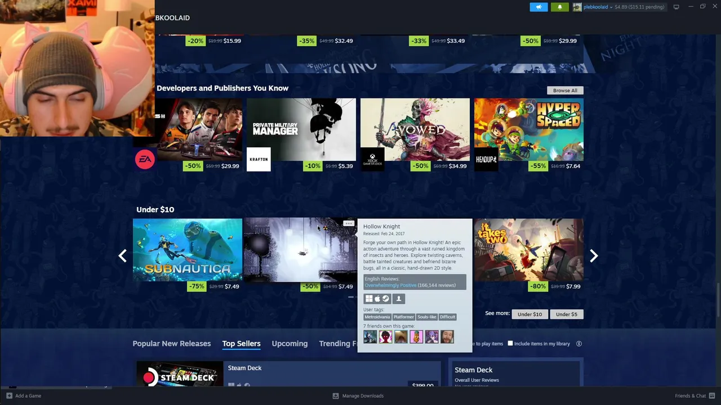Screen dimensions: 721x405
Task: Open wallet balance $4.89
Action: pyautogui.click(x=639, y=7)
